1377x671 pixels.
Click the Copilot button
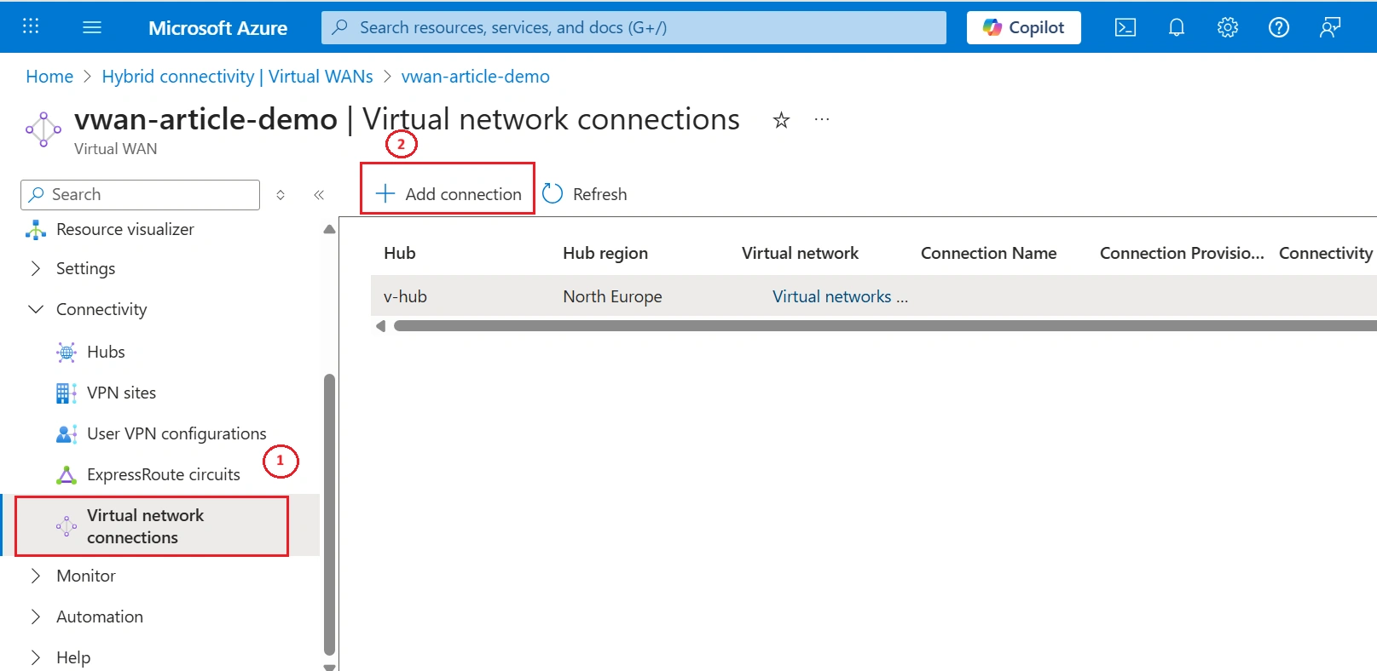coord(1023,27)
